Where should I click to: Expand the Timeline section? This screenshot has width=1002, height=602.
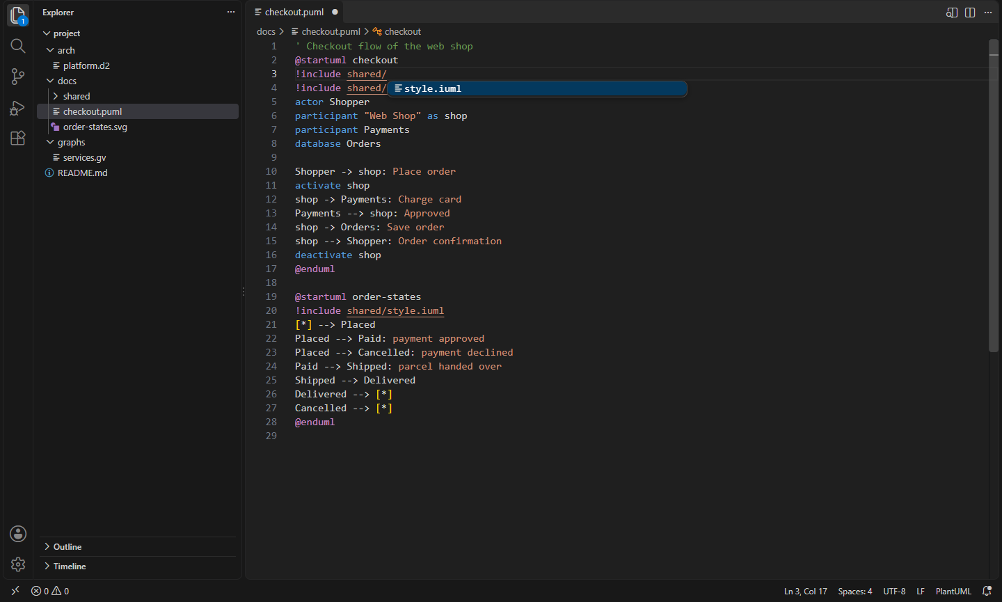tap(138, 567)
